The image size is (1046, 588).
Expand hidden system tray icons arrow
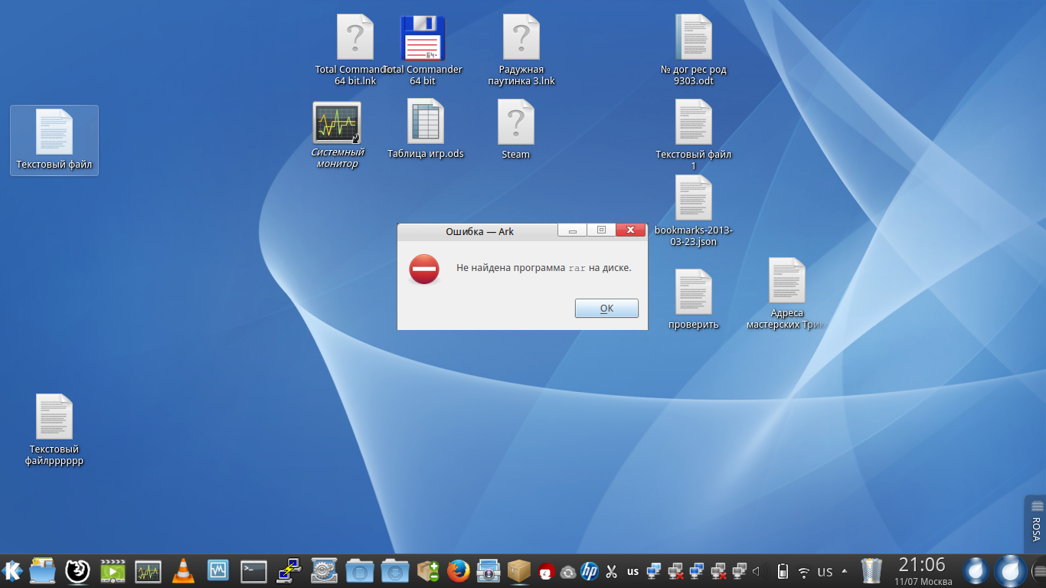click(x=845, y=571)
